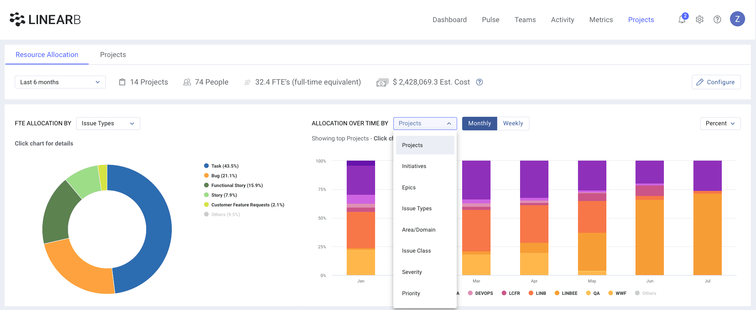Image resolution: width=756 pixels, height=310 pixels.
Task: Toggle Bug (21.1%) legend entry
Action: (x=220, y=175)
